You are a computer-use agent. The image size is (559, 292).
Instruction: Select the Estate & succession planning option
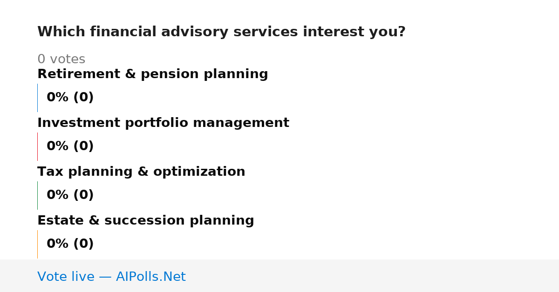(145, 221)
